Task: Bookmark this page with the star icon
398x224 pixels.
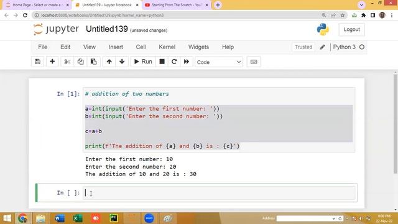Action: pyautogui.click(x=343, y=15)
